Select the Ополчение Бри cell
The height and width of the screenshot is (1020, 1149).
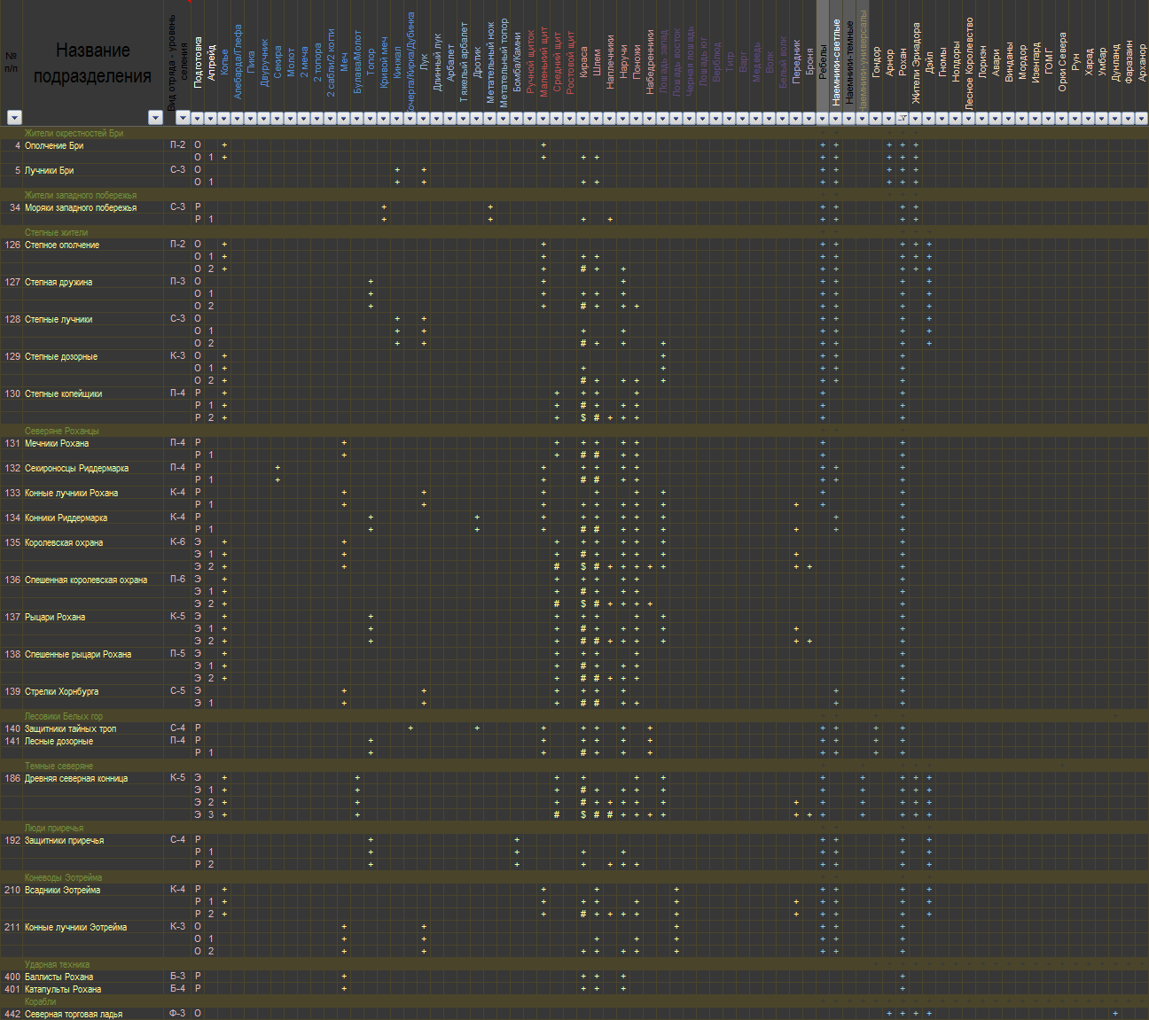click(x=92, y=145)
